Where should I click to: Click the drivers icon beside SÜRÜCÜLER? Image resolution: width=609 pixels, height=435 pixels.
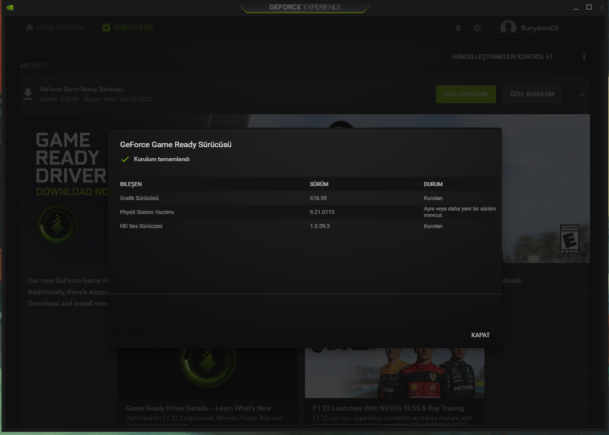pos(106,27)
